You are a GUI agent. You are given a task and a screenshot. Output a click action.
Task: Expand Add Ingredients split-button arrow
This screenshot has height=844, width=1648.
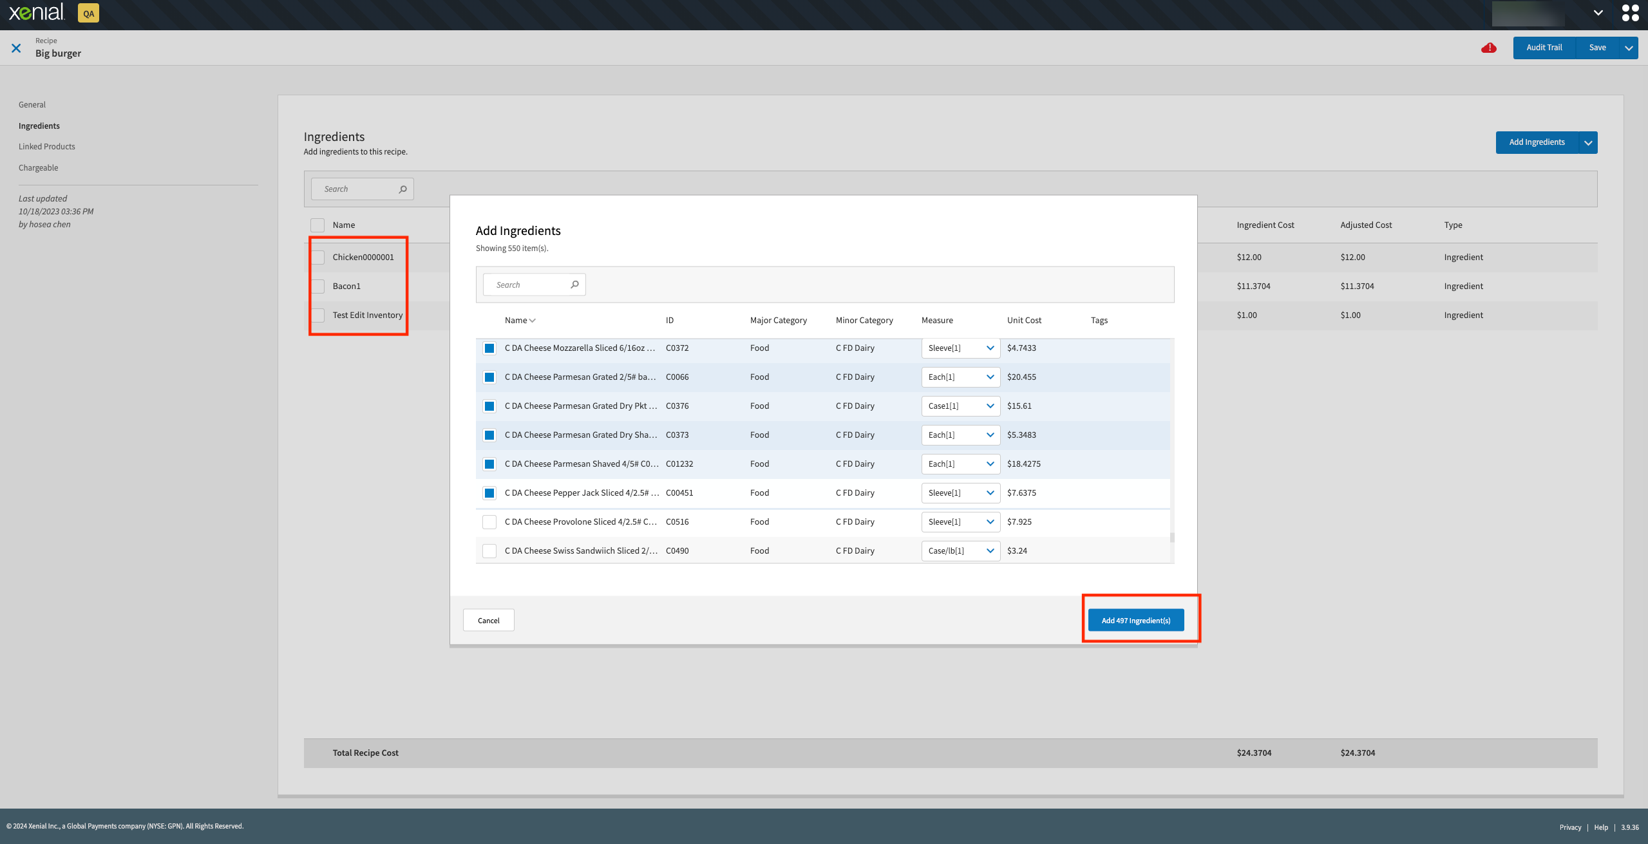point(1588,143)
